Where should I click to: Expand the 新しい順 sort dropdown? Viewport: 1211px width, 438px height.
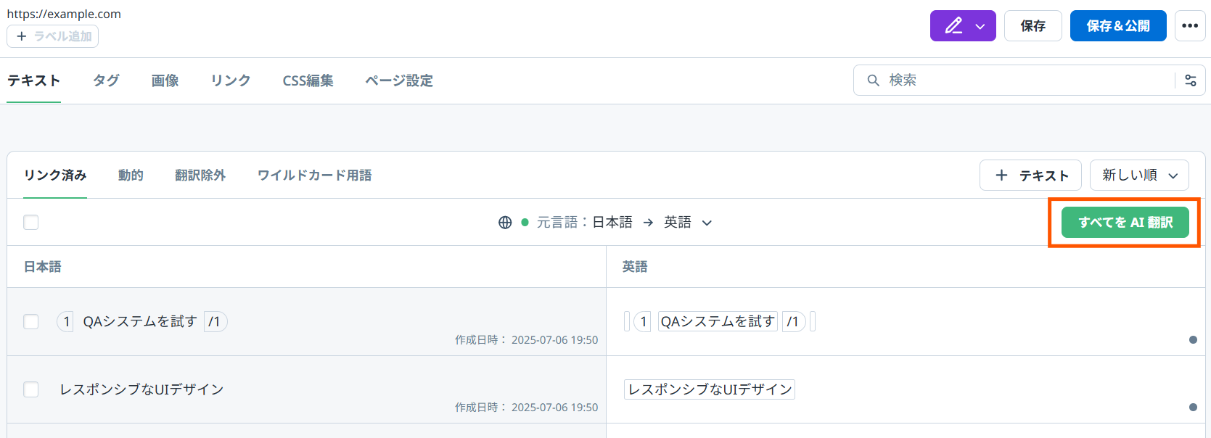(1139, 175)
